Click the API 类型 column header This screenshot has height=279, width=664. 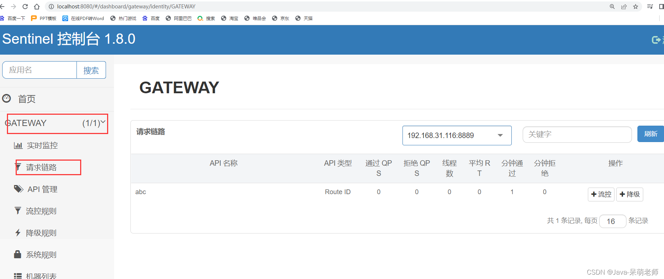(338, 163)
